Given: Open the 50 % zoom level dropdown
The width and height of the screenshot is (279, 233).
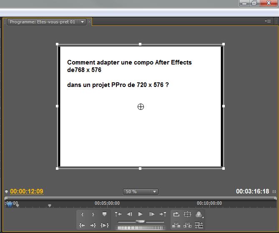Looking at the screenshot, I should (141, 191).
